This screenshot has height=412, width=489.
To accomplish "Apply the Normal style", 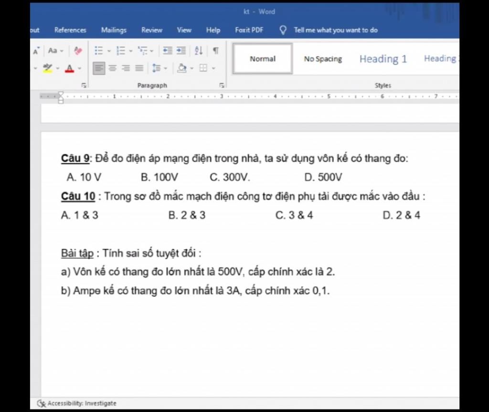I will tap(263, 59).
